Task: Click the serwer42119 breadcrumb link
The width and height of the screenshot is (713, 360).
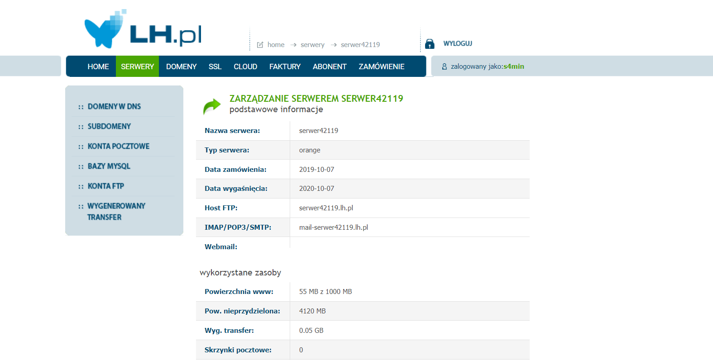Action: 360,45
